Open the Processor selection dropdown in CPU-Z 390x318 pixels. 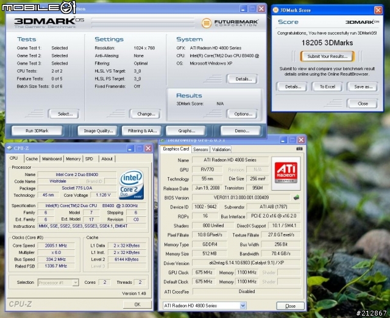coord(76,283)
